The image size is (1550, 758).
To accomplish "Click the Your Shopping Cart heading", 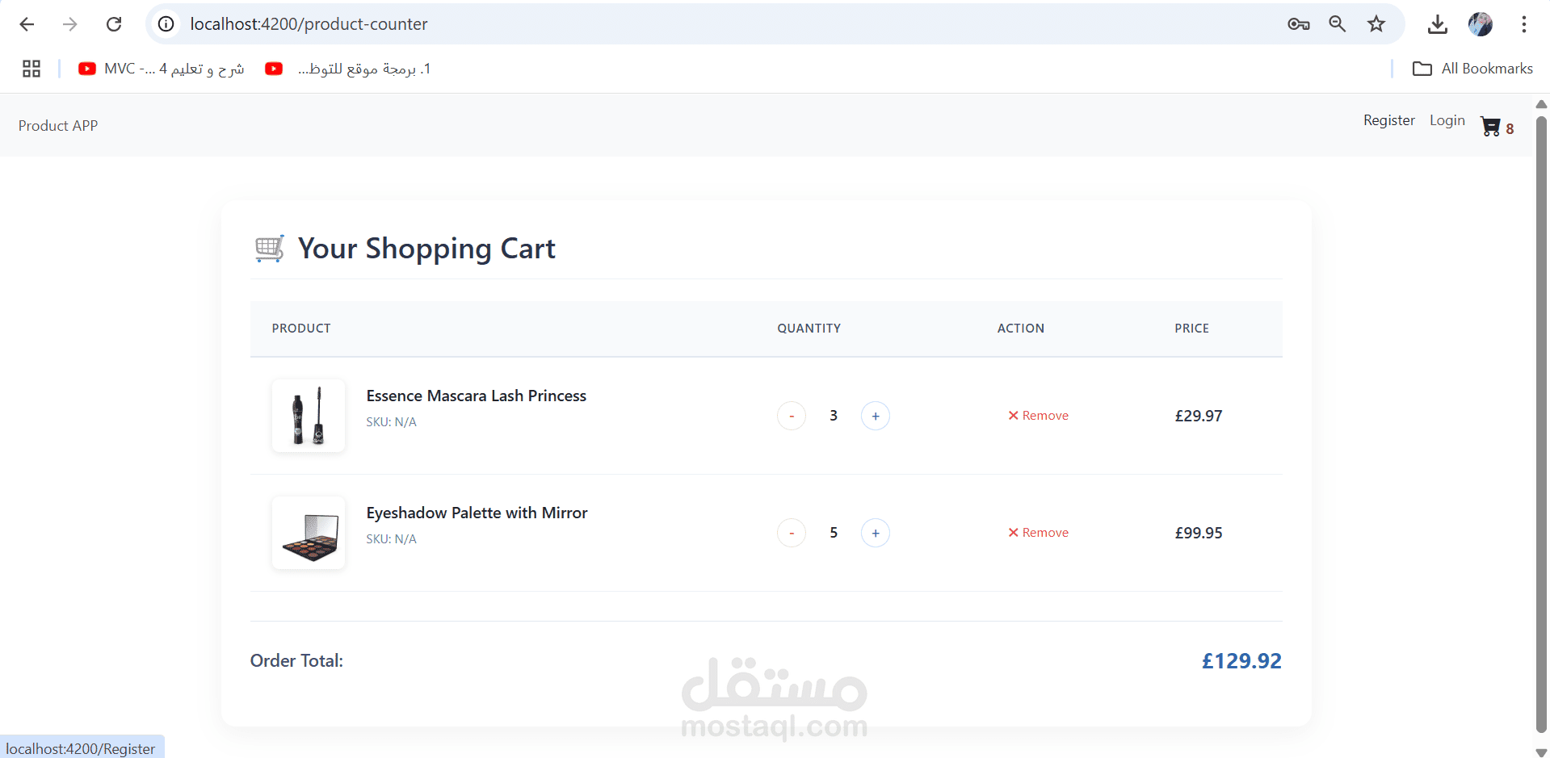I will [426, 249].
